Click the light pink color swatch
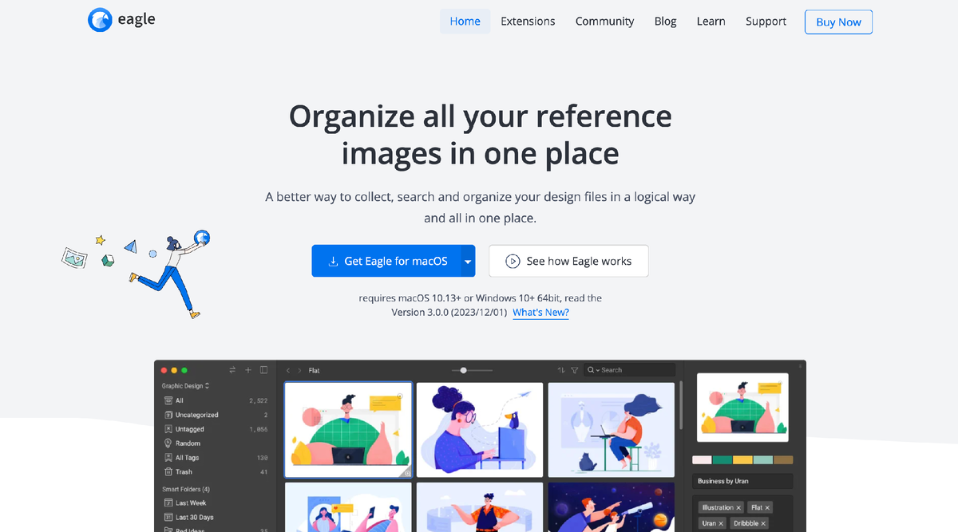958x532 pixels. [x=702, y=460]
